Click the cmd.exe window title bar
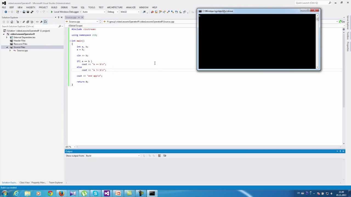Image resolution: width=351 pixels, height=197 pixels. pyautogui.click(x=250, y=11)
